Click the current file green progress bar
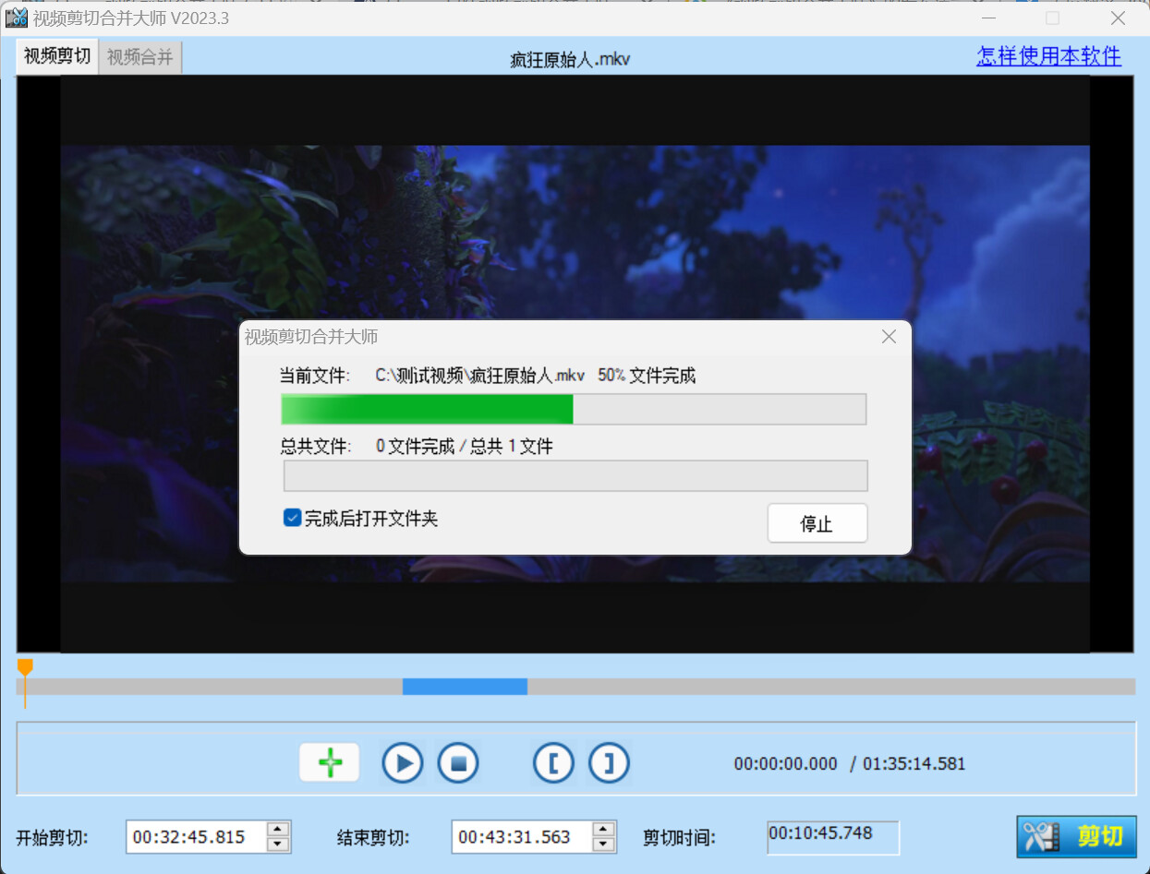The height and width of the screenshot is (874, 1150). click(x=574, y=410)
